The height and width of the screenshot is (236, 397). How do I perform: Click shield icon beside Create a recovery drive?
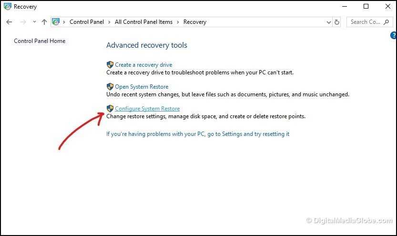110,64
